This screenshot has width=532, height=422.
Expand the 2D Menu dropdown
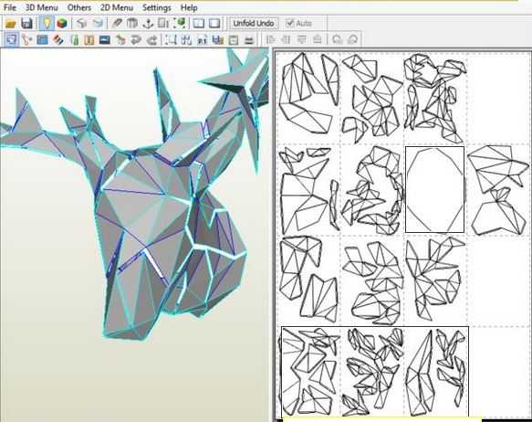point(117,7)
